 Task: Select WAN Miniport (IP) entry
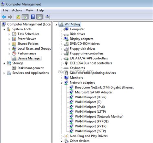(x=88, y=102)
